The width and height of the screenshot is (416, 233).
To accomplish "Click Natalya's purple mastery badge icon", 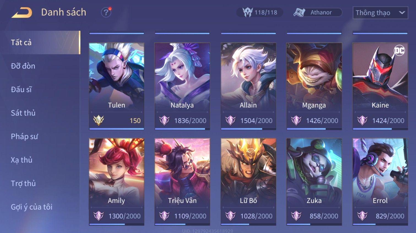I will click(164, 120).
